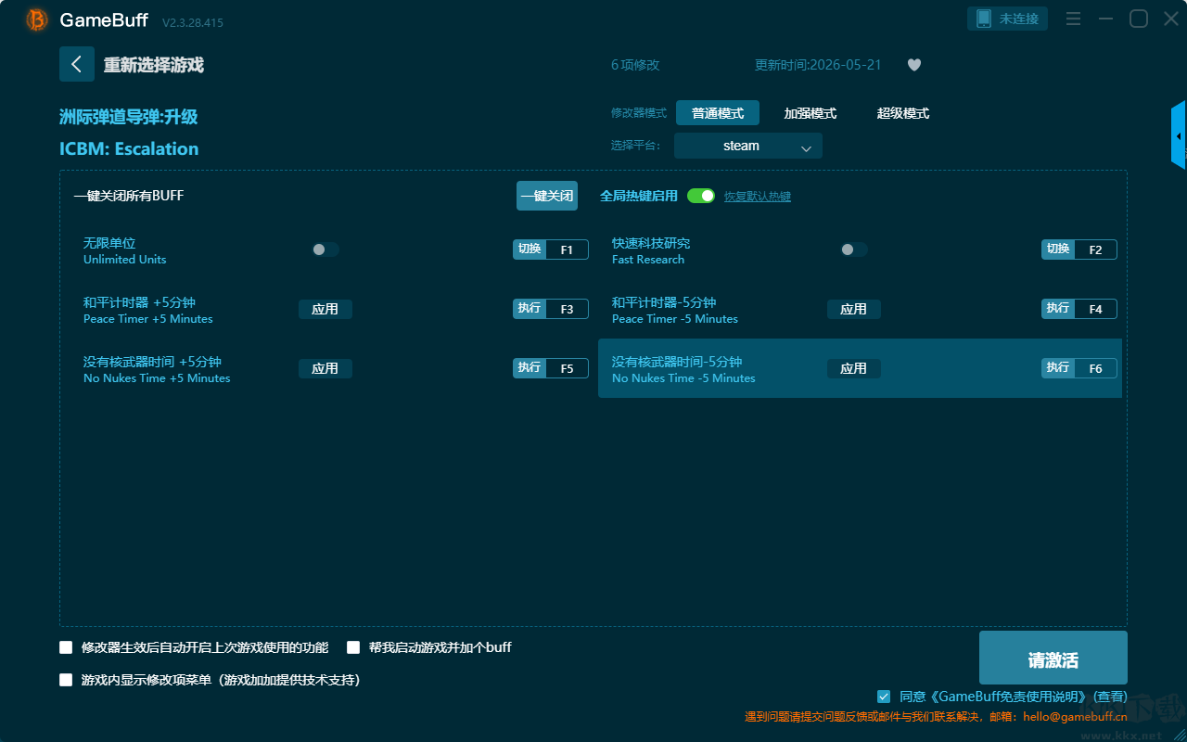Viewport: 1187px width, 742px height.
Task: Click the ICBM: Escalation game title
Action: [129, 148]
